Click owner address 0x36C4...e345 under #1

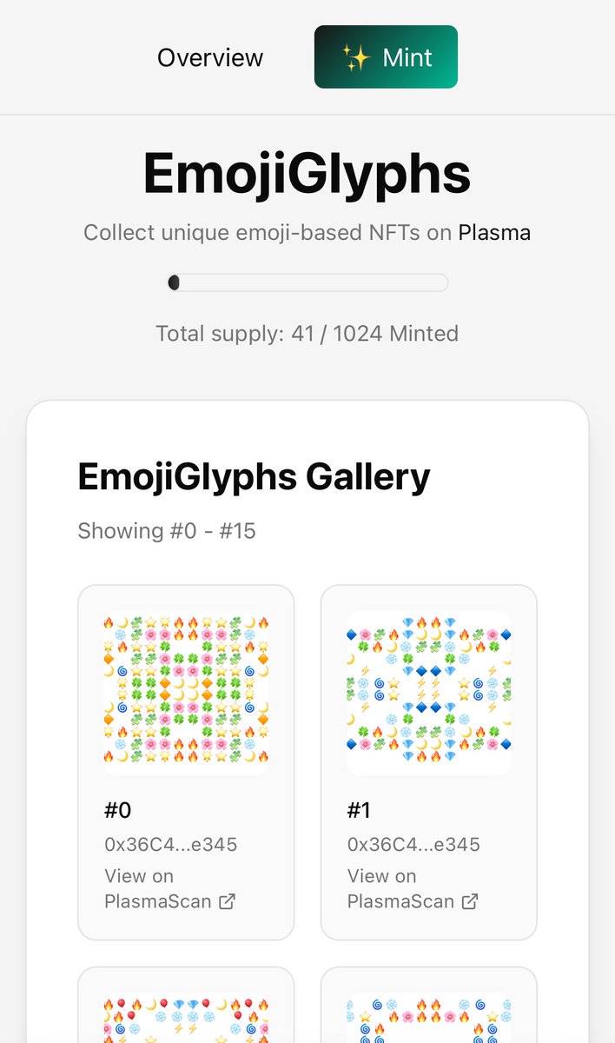point(414,845)
